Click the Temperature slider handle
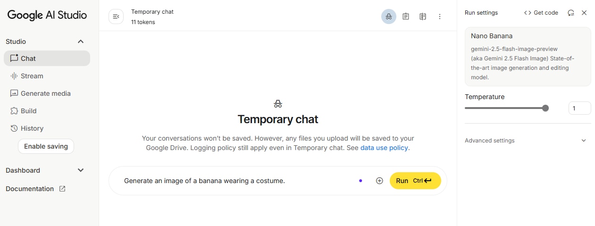The height and width of the screenshot is (226, 595). [x=545, y=108]
